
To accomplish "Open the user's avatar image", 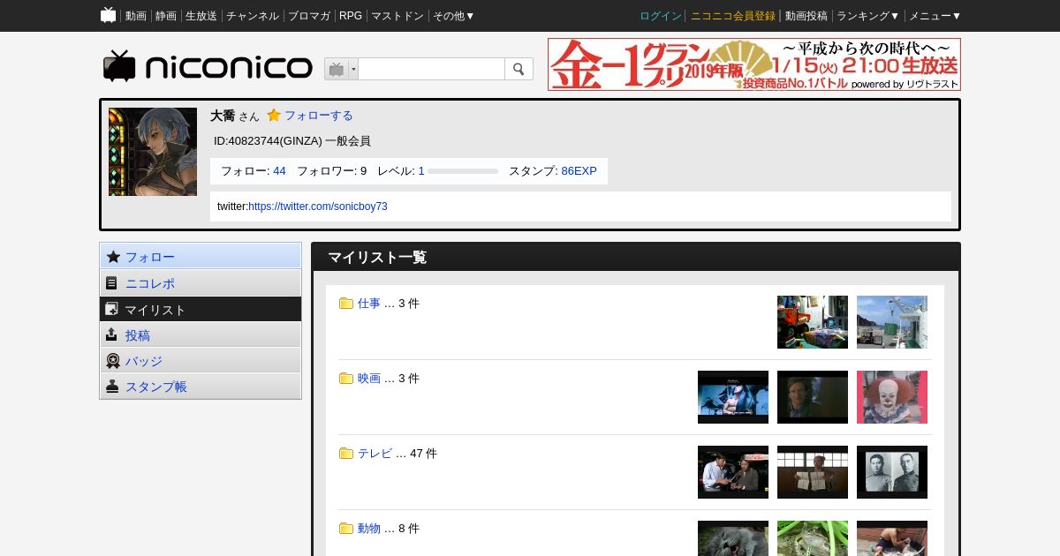I will pos(153,152).
